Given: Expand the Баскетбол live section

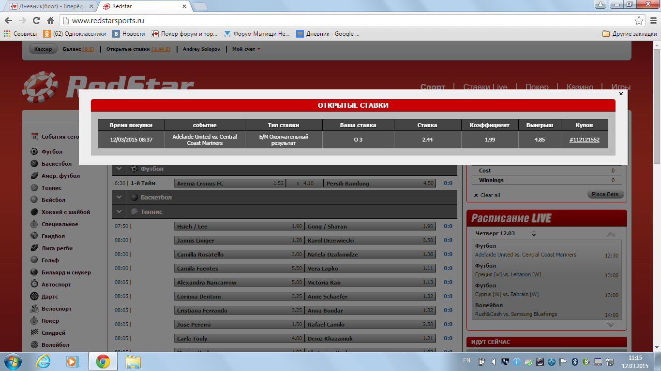Looking at the screenshot, I should (x=119, y=198).
